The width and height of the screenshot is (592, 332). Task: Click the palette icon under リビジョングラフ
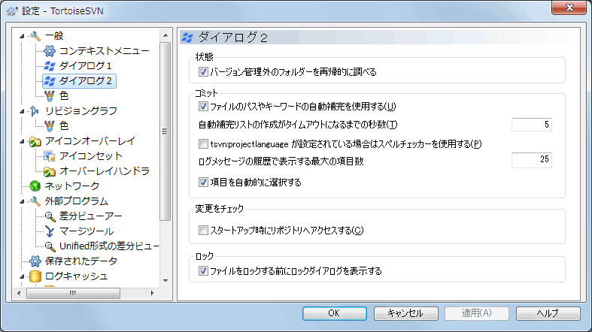[50, 126]
